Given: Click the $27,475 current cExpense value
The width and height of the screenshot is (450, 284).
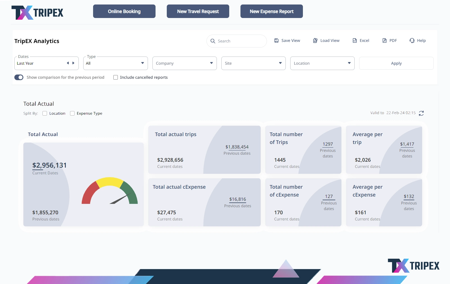Looking at the screenshot, I should click(x=166, y=213).
